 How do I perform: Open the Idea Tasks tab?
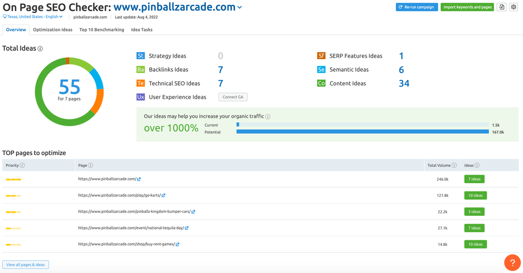tap(142, 30)
